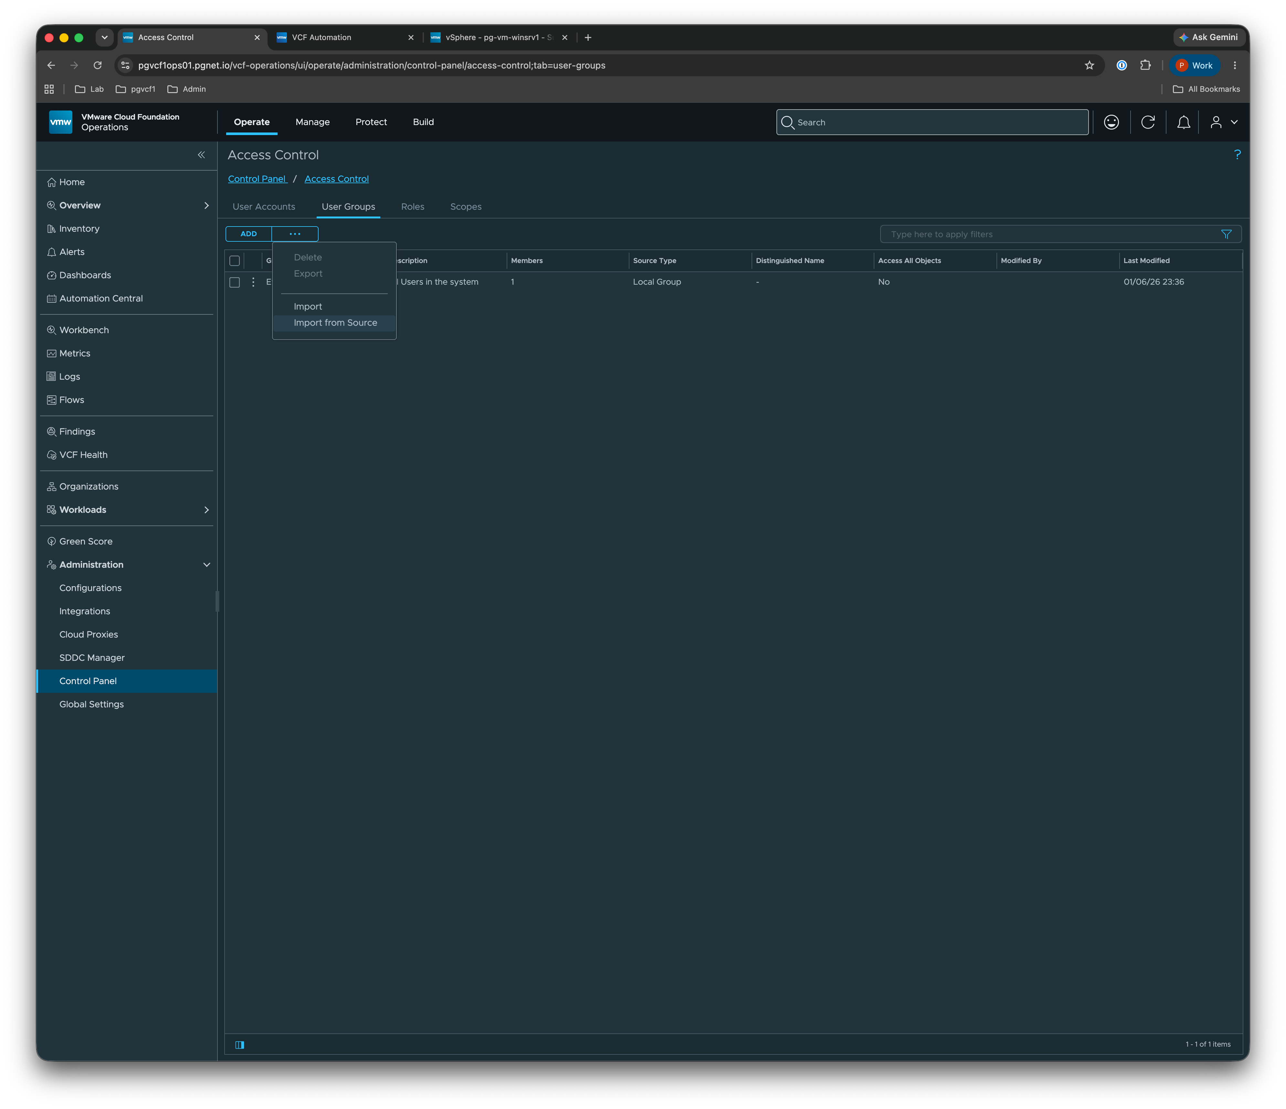Select the header select-all checkbox
This screenshot has height=1109, width=1286.
235,261
